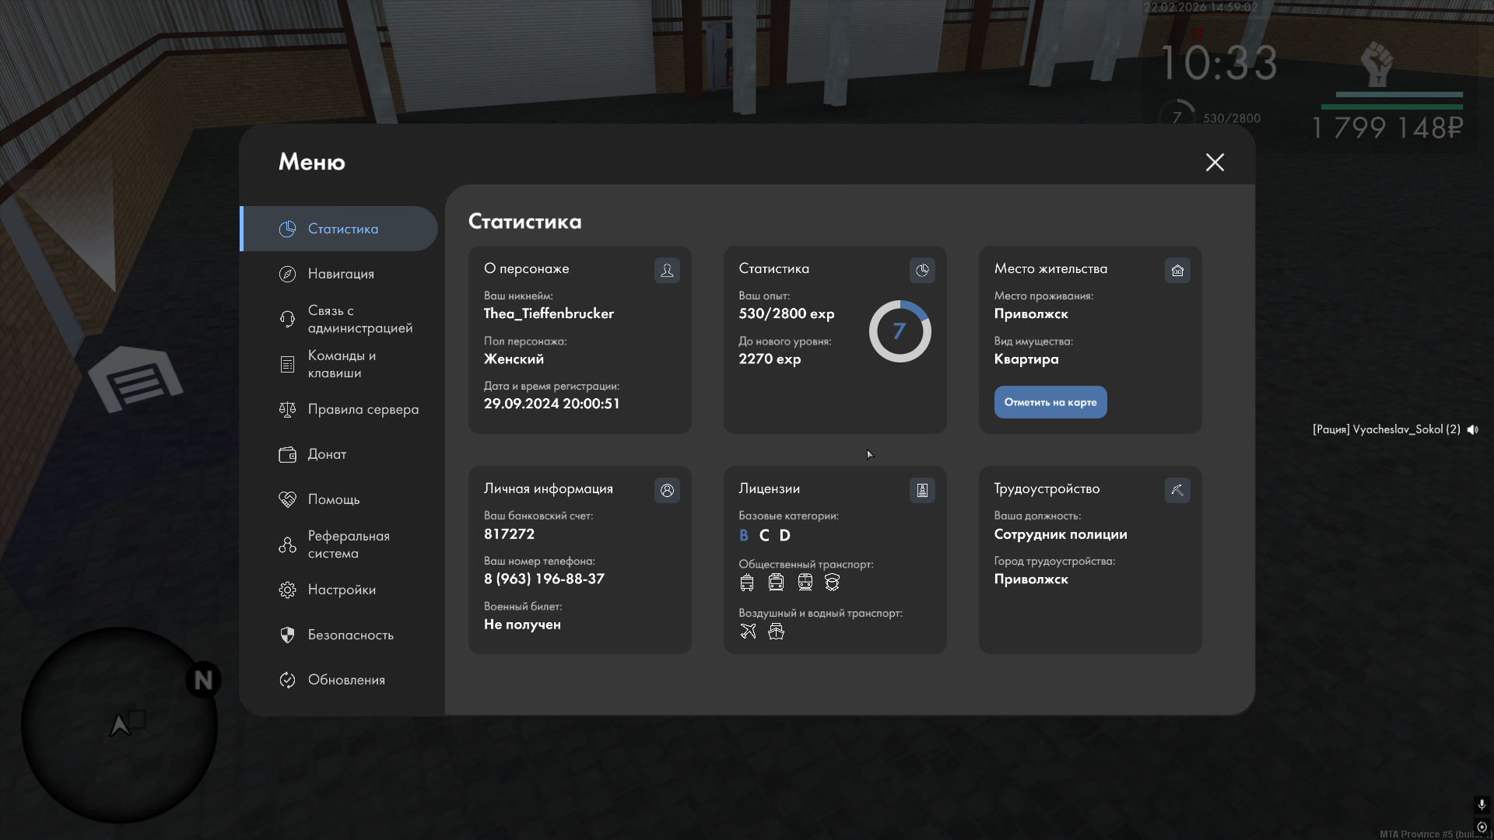Click the profile icon in О персонаже card
This screenshot has height=840, width=1494.
click(667, 270)
